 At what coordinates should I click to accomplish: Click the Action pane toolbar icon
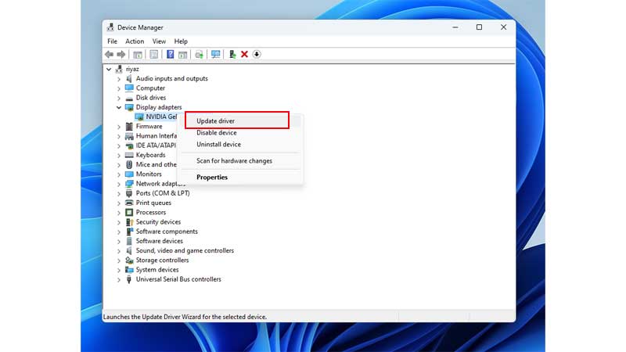pos(183,54)
